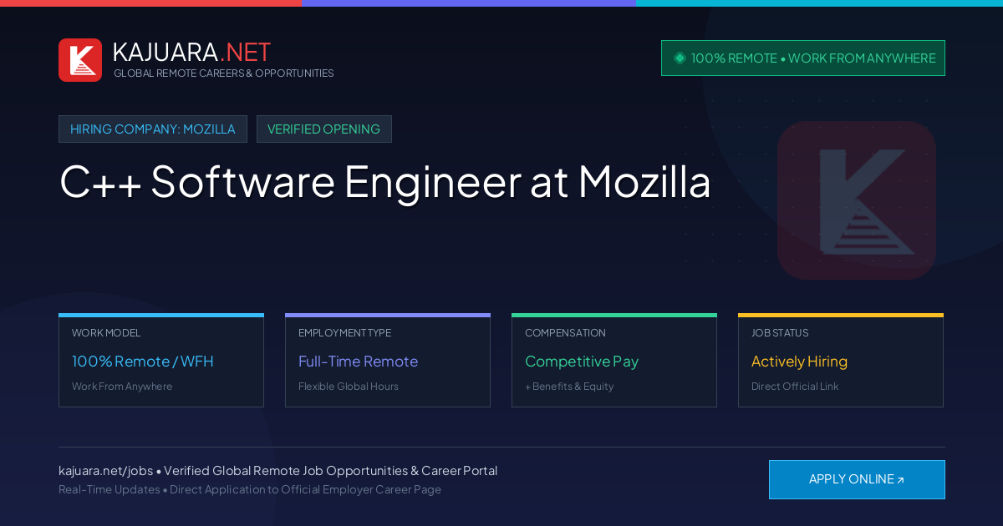The height and width of the screenshot is (526, 1003).
Task: Click the Competitive Pay text
Action: tap(582, 362)
